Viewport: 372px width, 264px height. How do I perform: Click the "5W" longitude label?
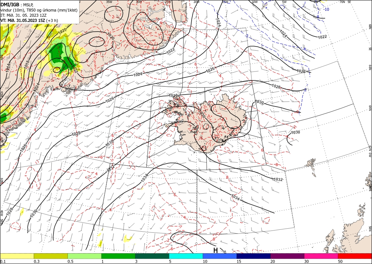pyautogui.click(x=284, y=1)
